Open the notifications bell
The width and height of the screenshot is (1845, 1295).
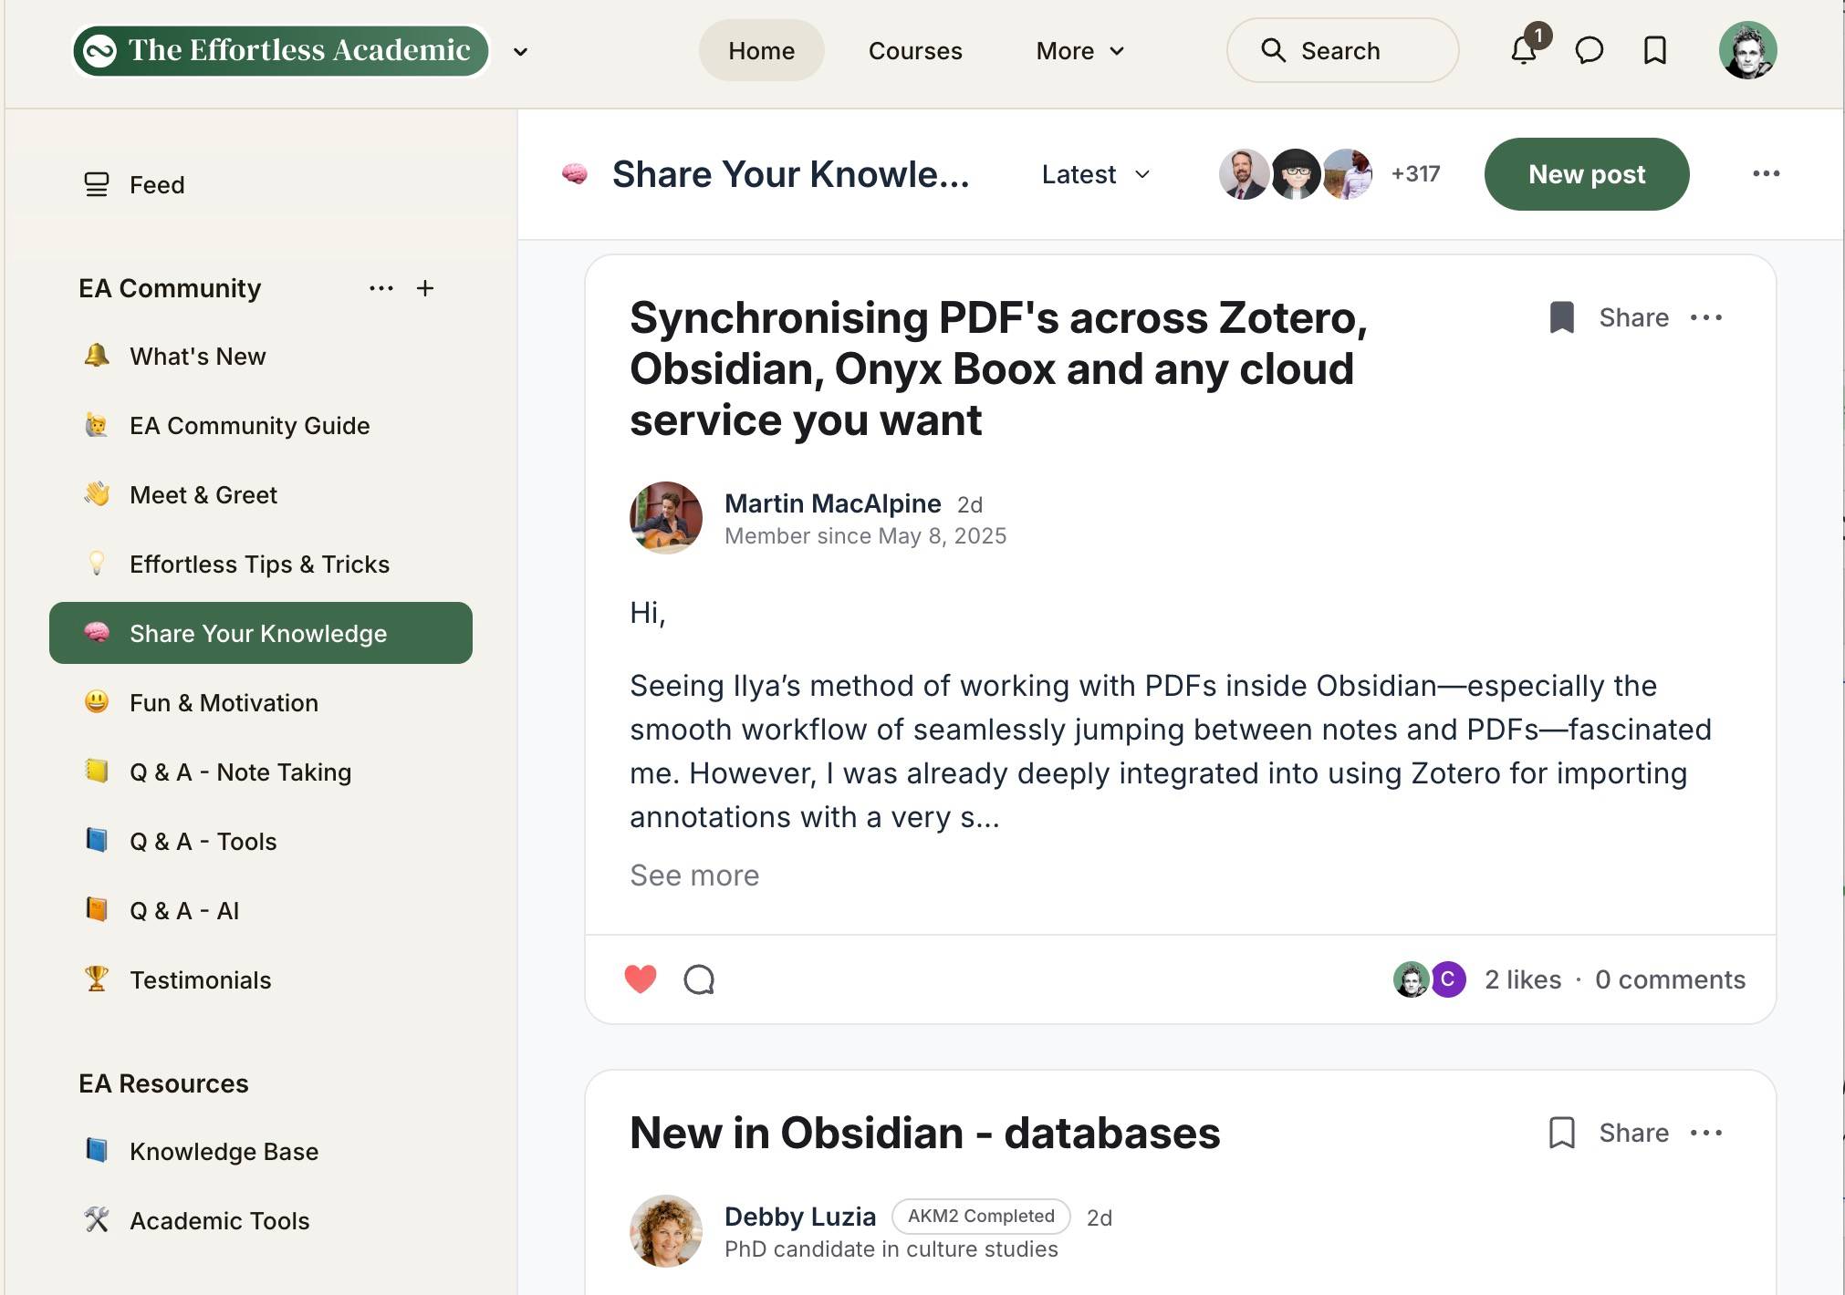click(1524, 50)
